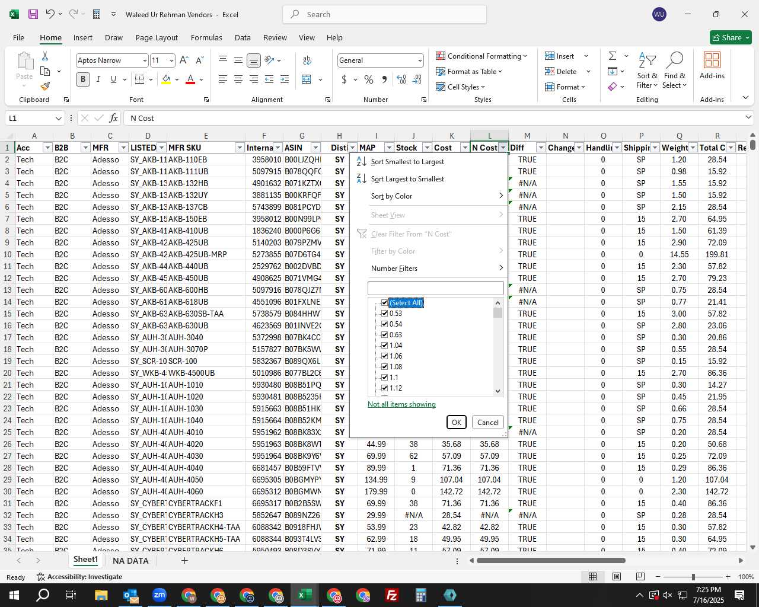
Task: Click the Font Color red swatch
Action: (190, 79)
